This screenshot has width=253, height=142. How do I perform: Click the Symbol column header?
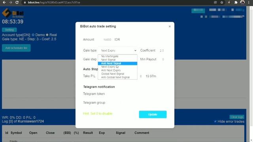click(x=16, y=133)
